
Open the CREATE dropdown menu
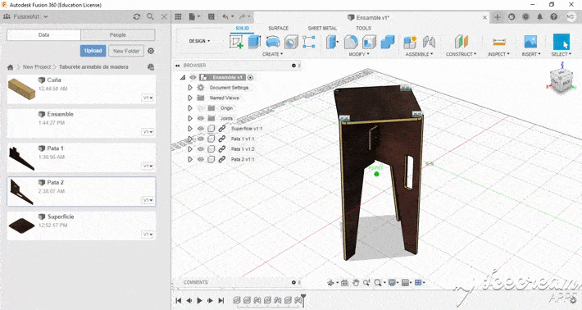(x=272, y=54)
